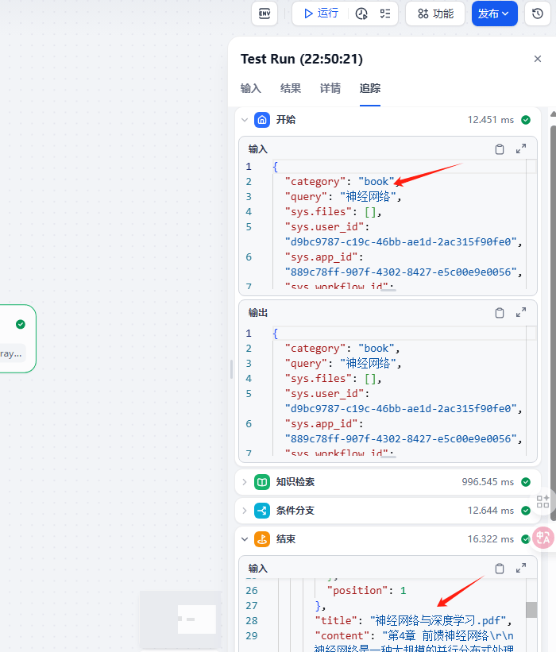
Task: Copy the 结束 node 输入 JSON
Action: (x=500, y=569)
